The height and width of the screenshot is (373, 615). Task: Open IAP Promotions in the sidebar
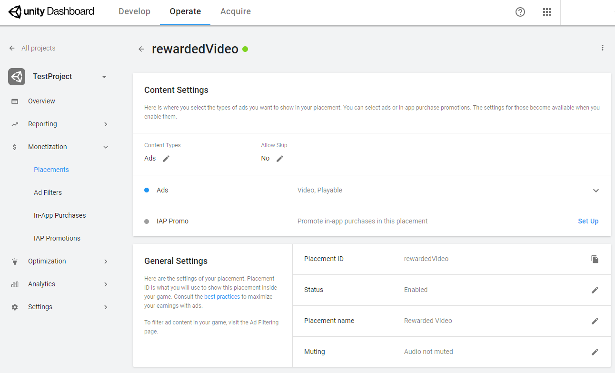point(57,238)
